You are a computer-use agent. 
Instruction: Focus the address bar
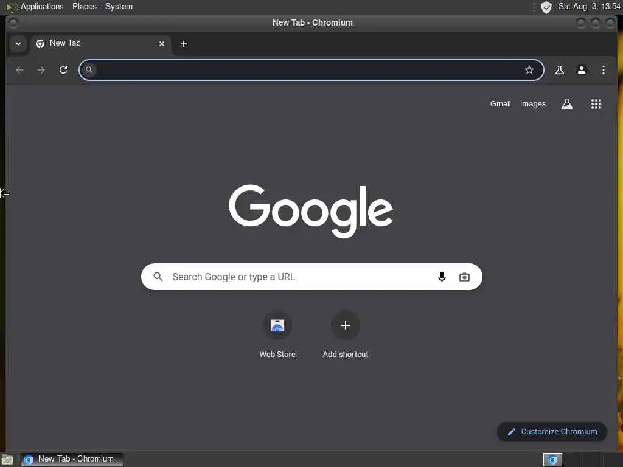coord(311,70)
